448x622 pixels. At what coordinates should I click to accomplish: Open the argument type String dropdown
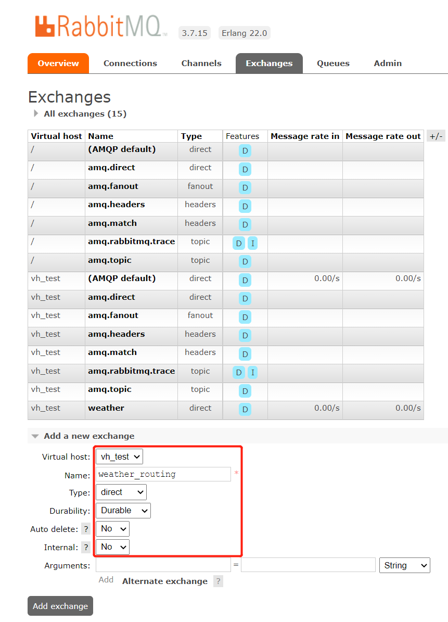click(405, 565)
